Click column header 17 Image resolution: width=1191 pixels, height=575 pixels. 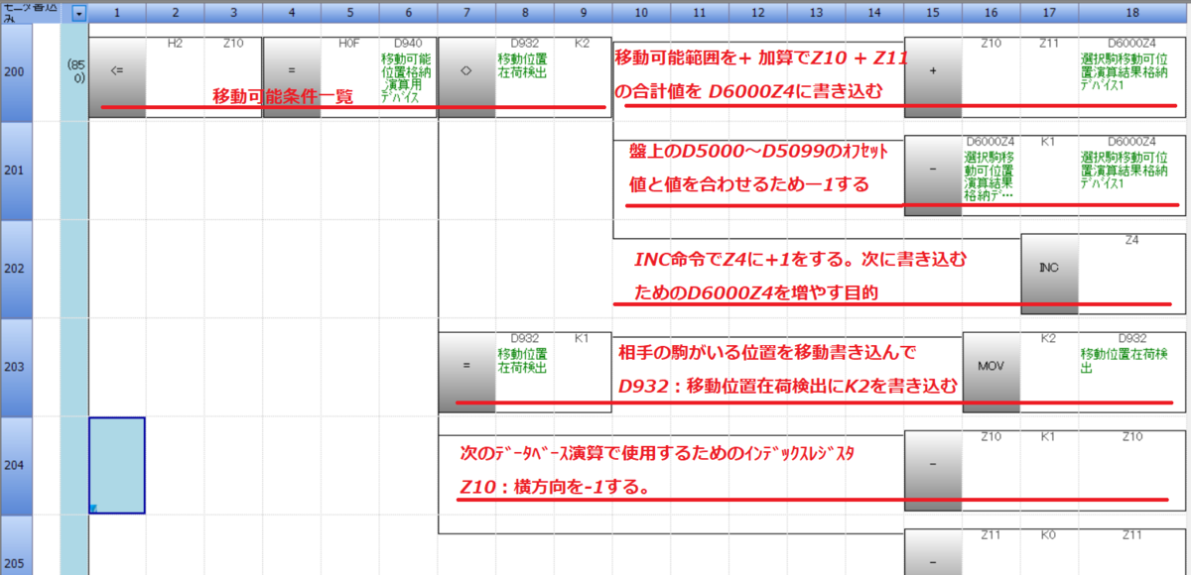1049,14
